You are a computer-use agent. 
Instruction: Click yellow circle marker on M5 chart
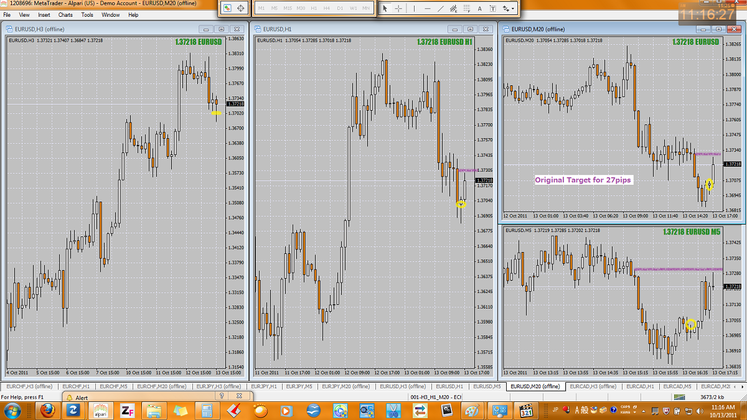coord(690,324)
